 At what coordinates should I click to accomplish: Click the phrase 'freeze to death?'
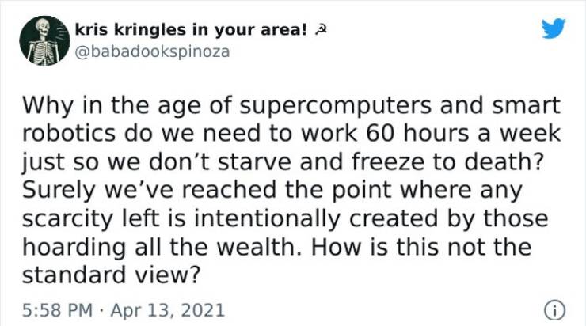click(x=447, y=161)
